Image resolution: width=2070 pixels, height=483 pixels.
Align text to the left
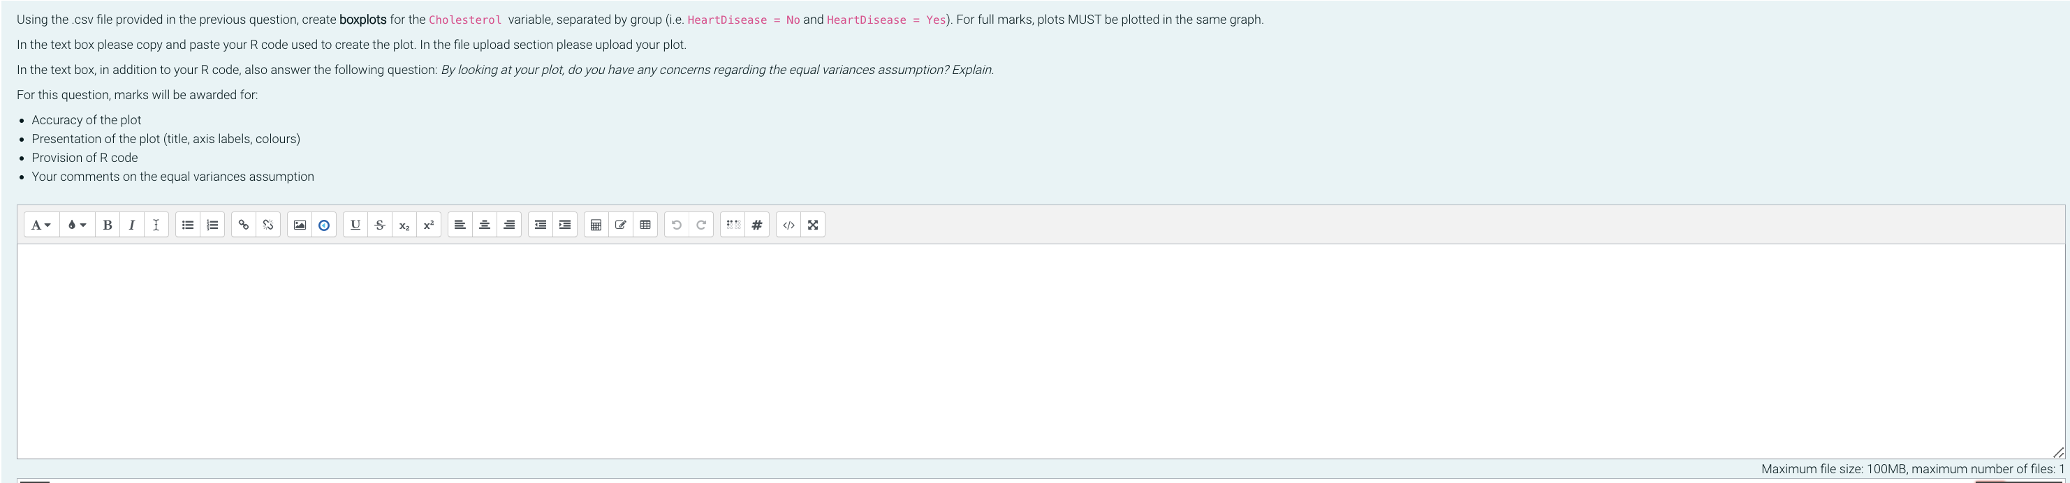coord(460,225)
